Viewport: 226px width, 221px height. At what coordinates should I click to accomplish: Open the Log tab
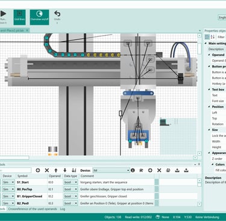[x=63, y=209]
